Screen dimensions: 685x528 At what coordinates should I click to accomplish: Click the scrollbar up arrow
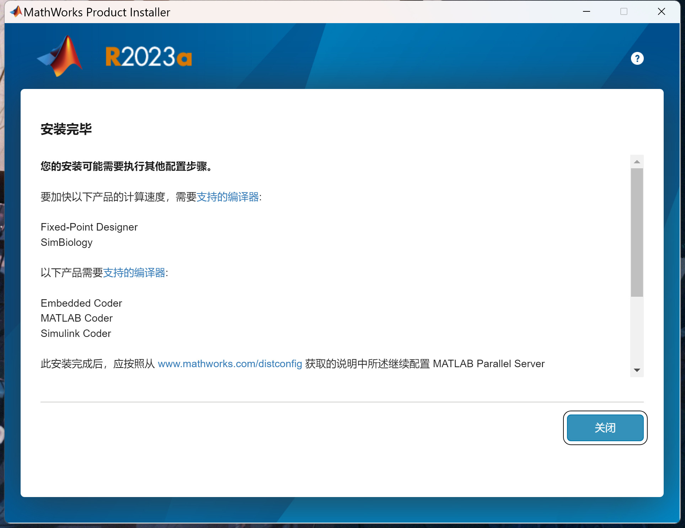click(637, 162)
